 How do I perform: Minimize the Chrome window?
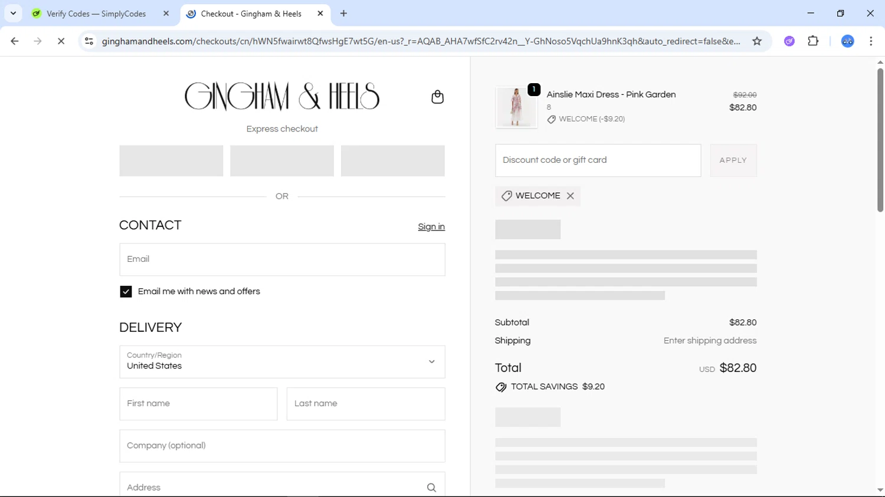pyautogui.click(x=811, y=13)
